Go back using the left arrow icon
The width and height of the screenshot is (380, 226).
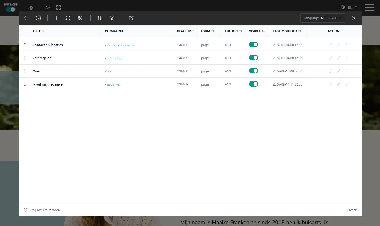pos(26,18)
